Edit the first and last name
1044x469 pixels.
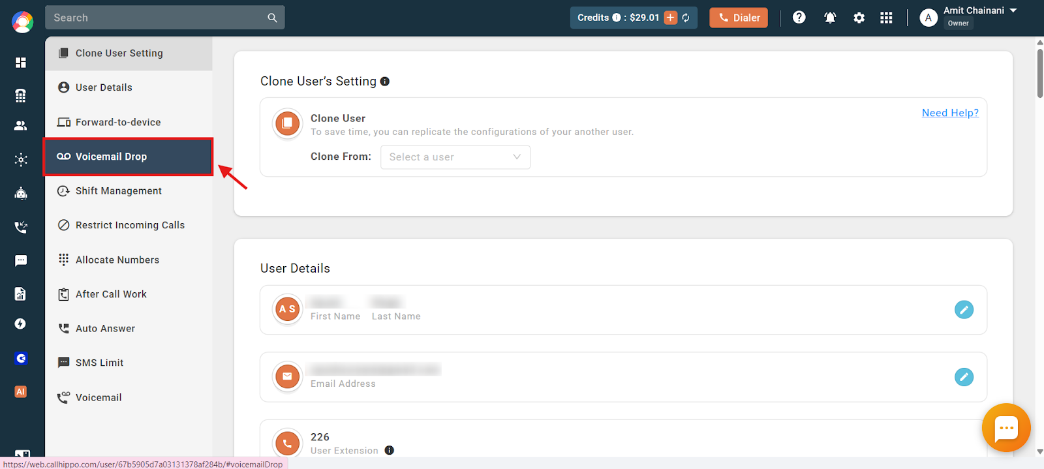pos(964,309)
